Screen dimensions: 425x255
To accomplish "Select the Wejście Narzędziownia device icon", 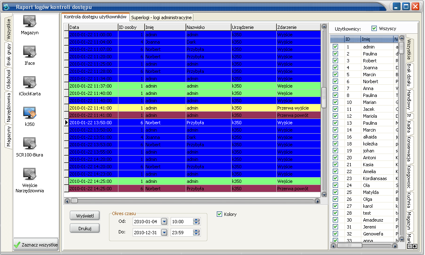I will pos(29,174).
